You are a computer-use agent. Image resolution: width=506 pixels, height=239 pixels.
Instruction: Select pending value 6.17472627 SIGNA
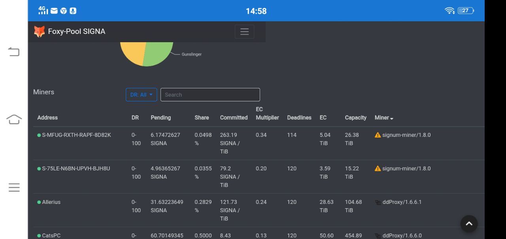(x=165, y=139)
